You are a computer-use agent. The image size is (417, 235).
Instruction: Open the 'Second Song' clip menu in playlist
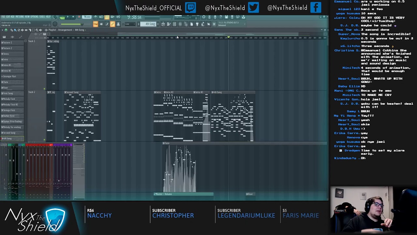65,92
